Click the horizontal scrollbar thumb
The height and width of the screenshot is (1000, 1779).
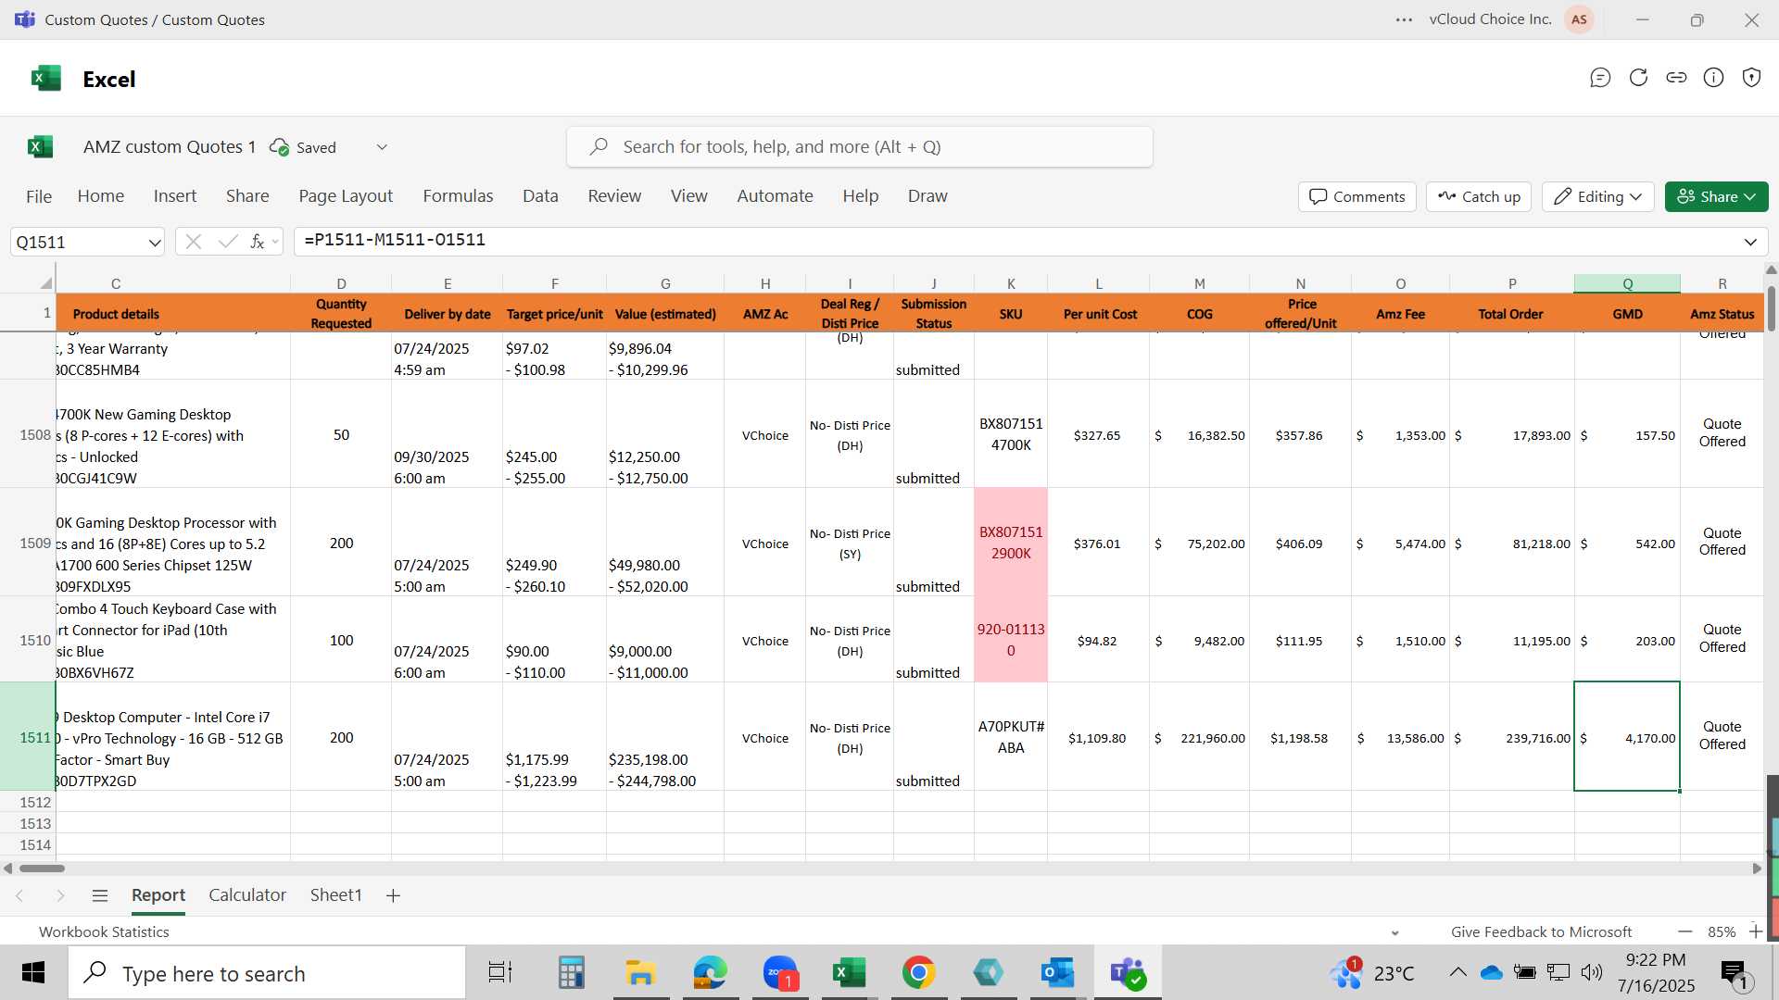(x=42, y=869)
